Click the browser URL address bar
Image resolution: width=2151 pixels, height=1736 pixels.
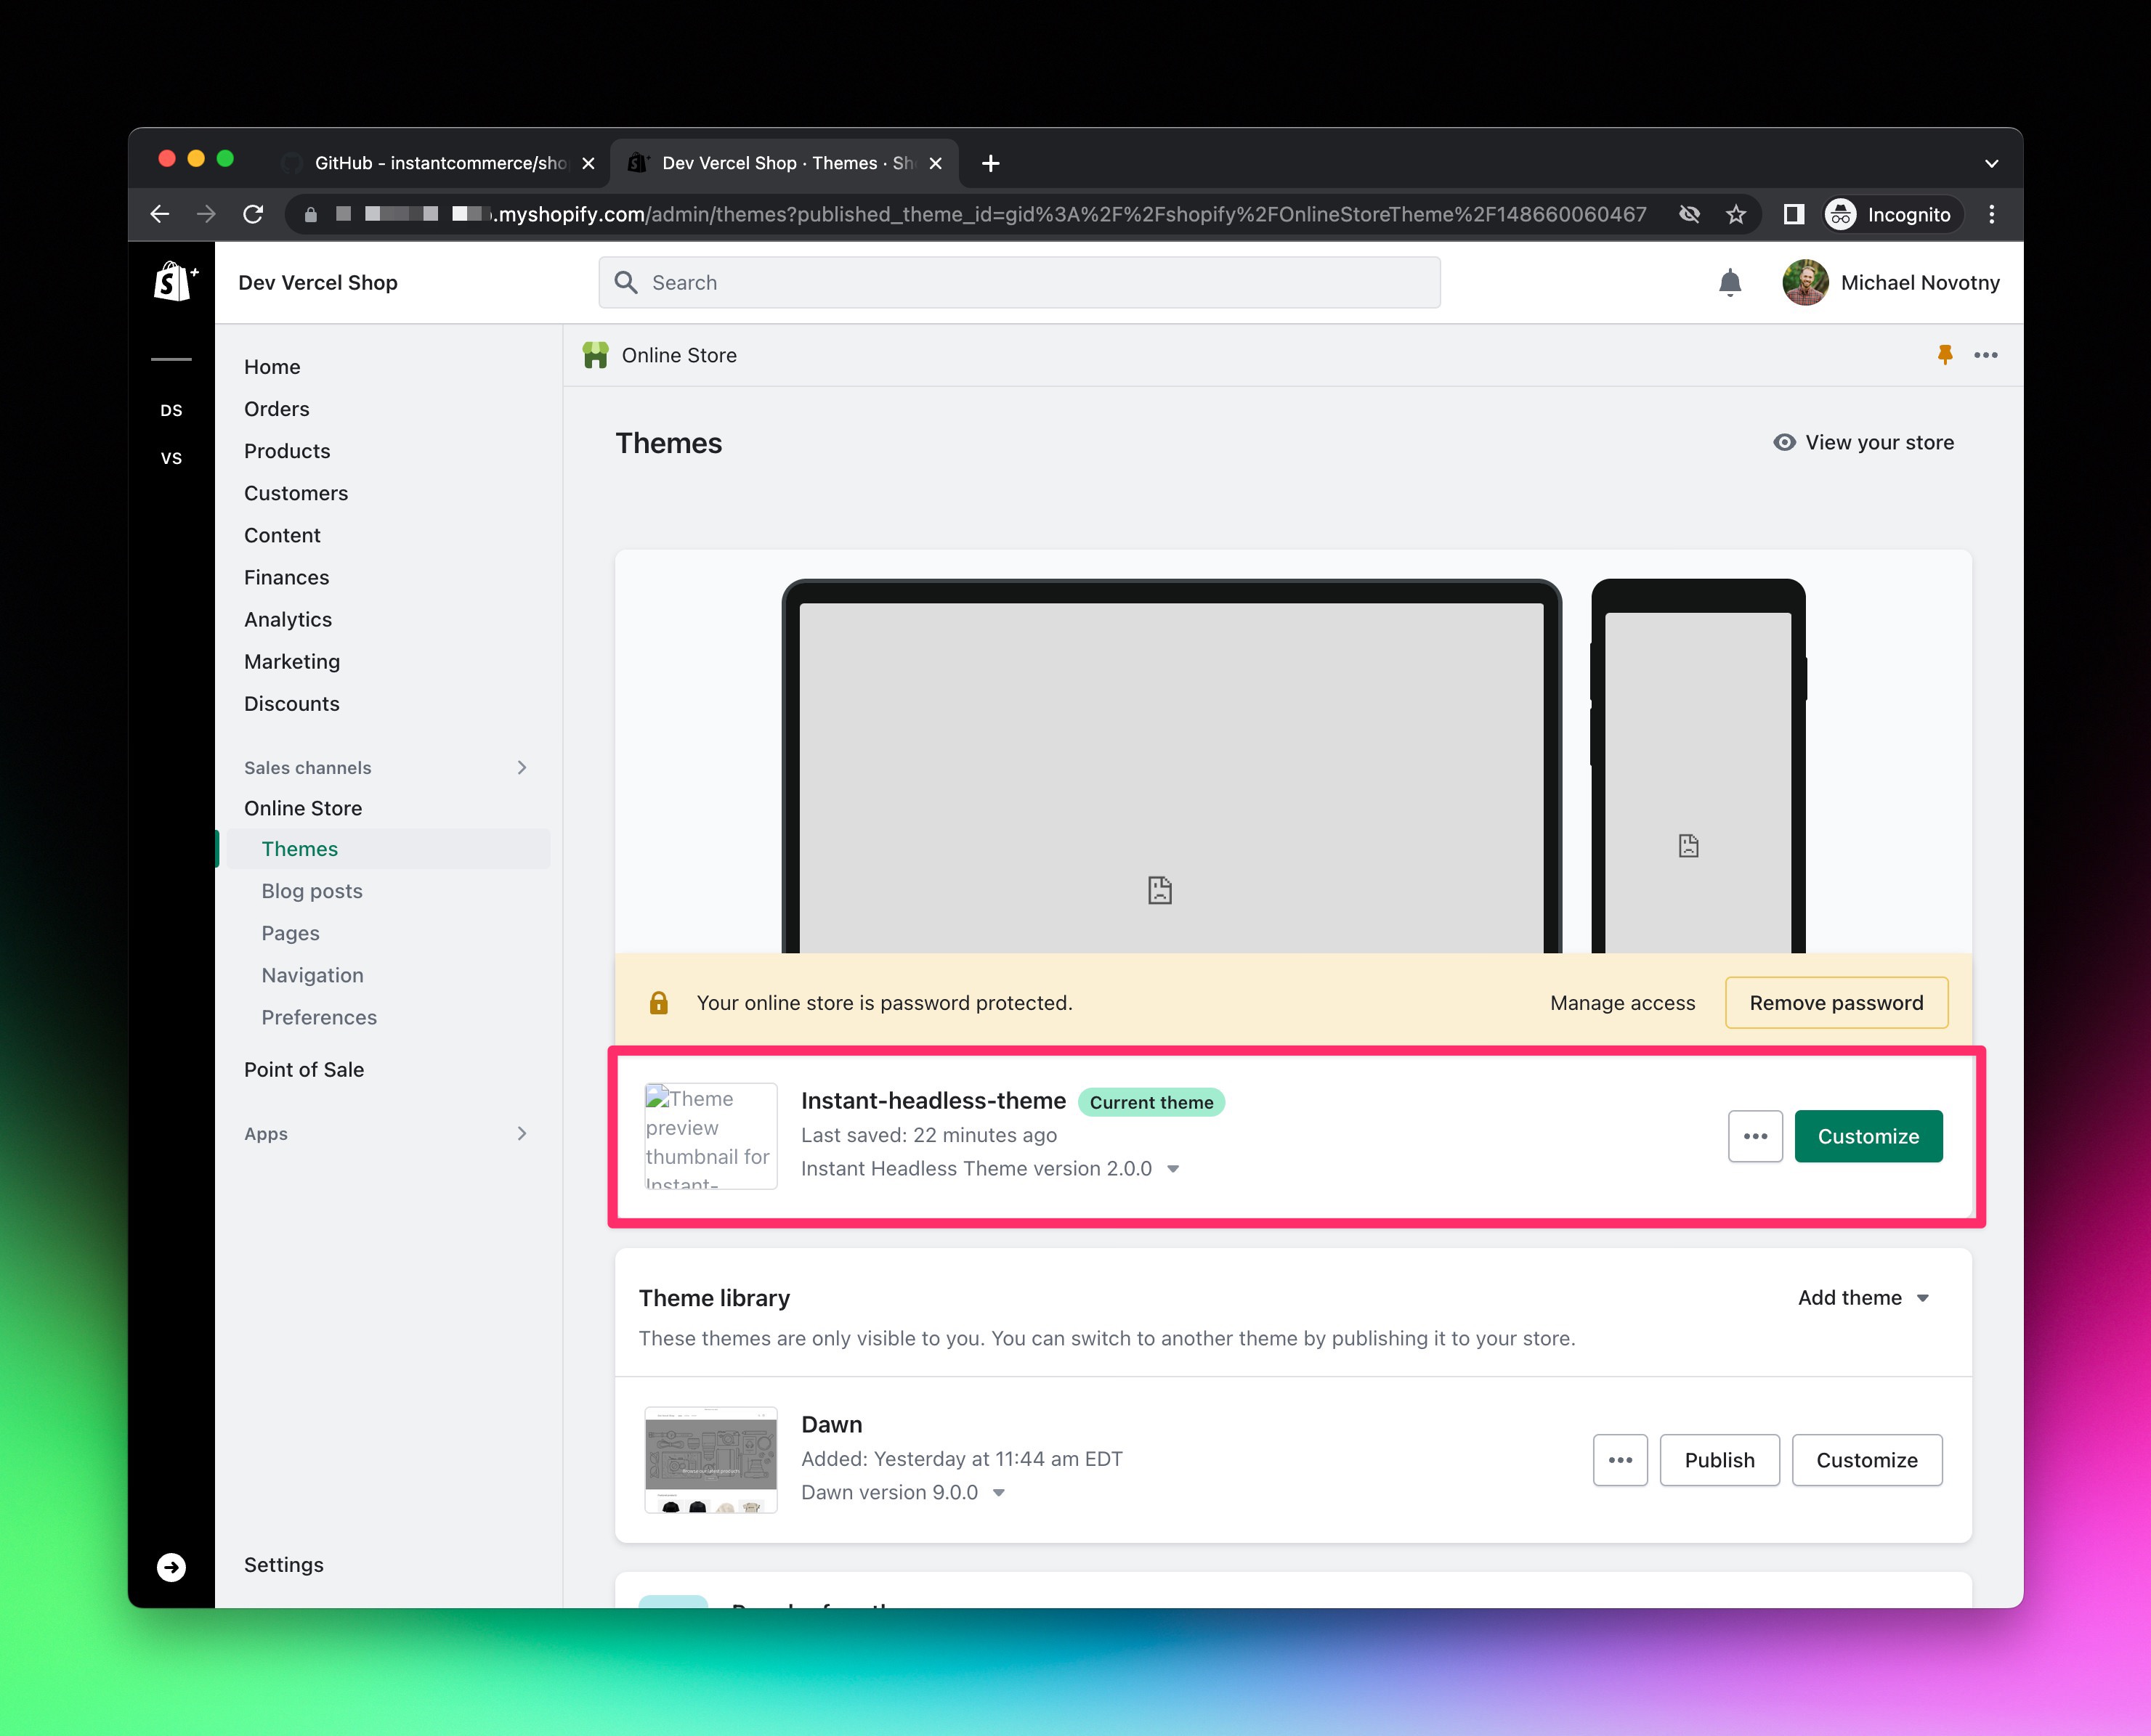(x=1023, y=214)
